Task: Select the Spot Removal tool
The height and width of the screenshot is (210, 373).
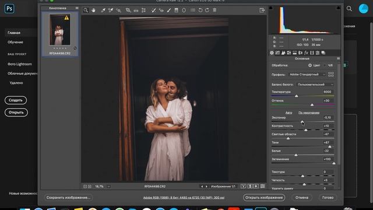Action: click(x=153, y=10)
